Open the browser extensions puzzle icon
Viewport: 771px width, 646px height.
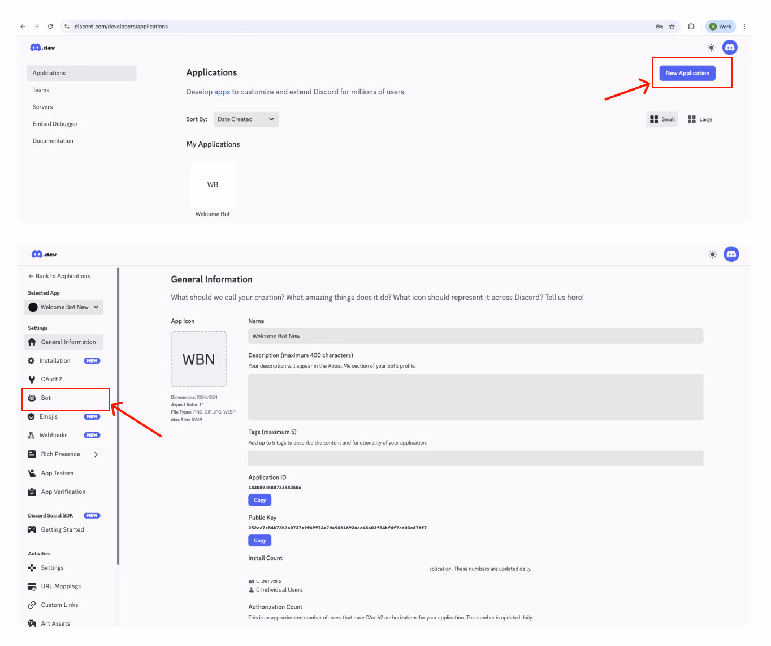pyautogui.click(x=691, y=27)
